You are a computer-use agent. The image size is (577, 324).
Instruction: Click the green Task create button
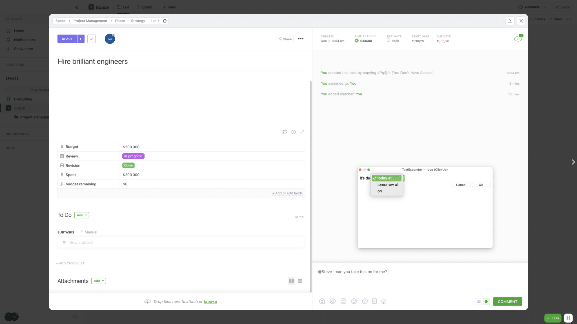pyautogui.click(x=553, y=318)
